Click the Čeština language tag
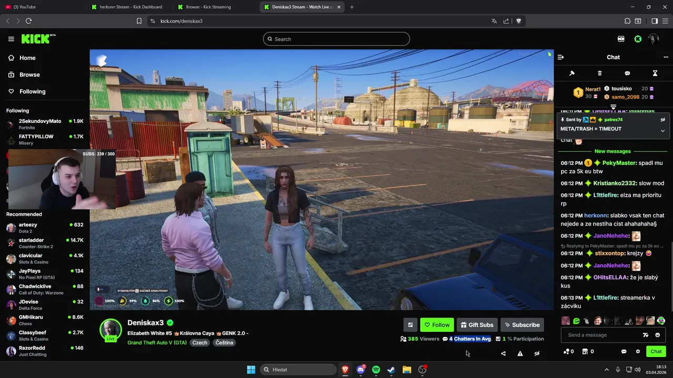The height and width of the screenshot is (378, 673). [225, 342]
